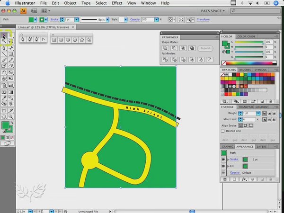The height and width of the screenshot is (213, 284).
Task: Open the fx effects menu in Appearance
Action: (244, 180)
